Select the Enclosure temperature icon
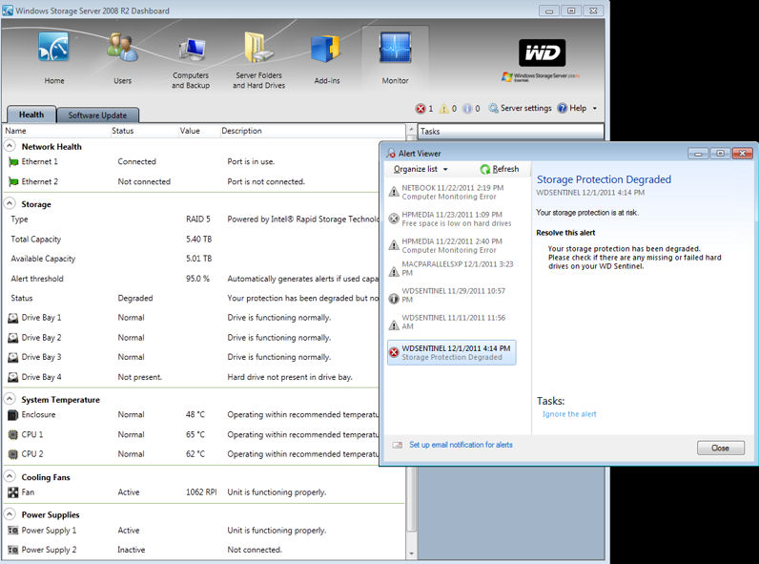The height and width of the screenshot is (564, 759). [13, 415]
